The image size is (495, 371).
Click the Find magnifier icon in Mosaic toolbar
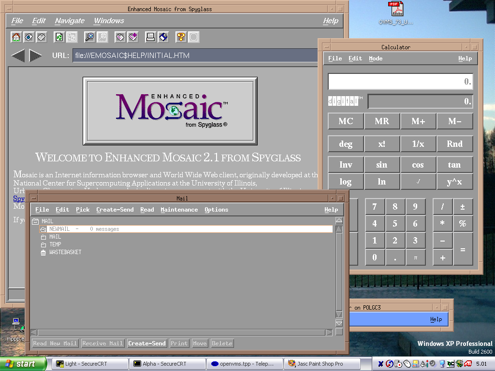pos(89,37)
